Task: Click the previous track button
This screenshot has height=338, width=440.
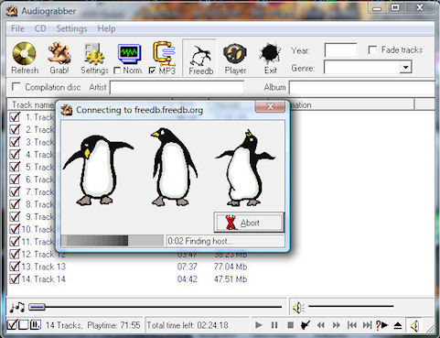Action: pos(352,325)
